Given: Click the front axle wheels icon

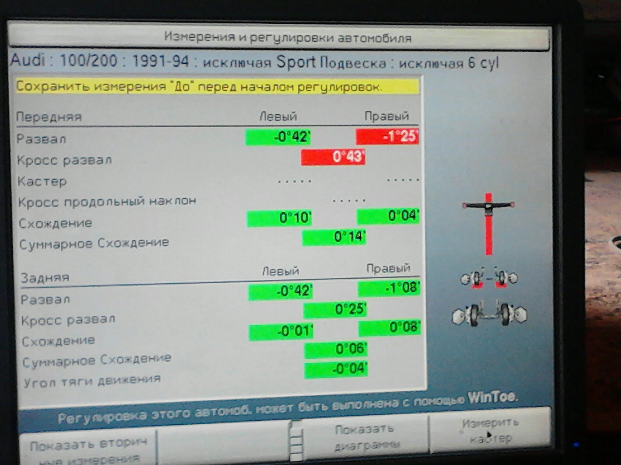Looking at the screenshot, I should (x=489, y=278).
